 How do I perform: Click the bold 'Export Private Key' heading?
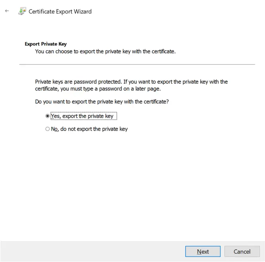click(46, 44)
